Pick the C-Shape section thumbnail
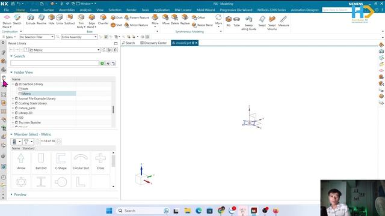 click(x=61, y=161)
